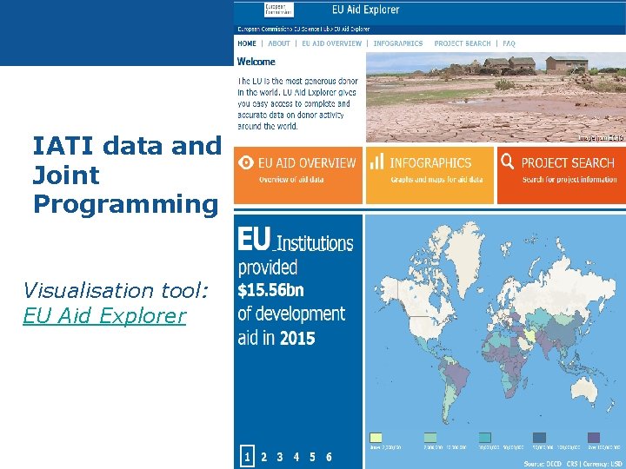
Task: Click 'Graphs and maps for aid data' subtitle
Action: 436,180
